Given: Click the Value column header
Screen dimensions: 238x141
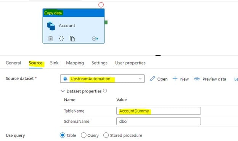Looking at the screenshot, I should [x=121, y=100].
